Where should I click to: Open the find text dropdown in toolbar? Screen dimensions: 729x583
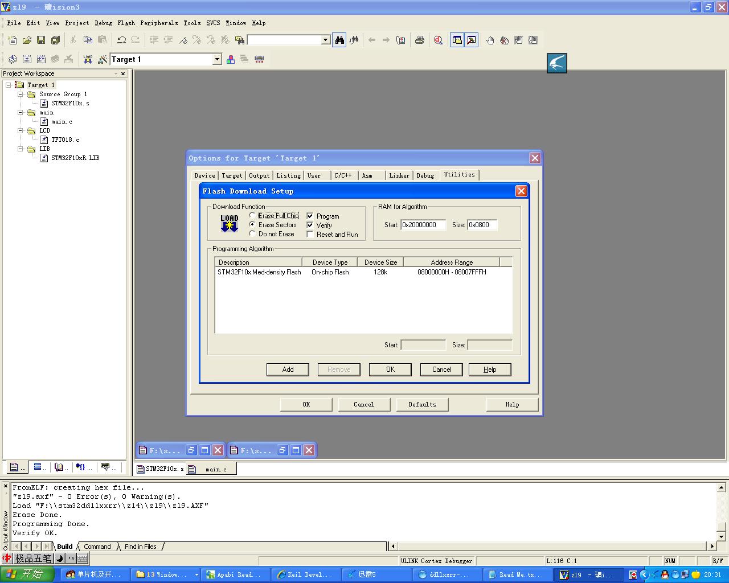[326, 40]
